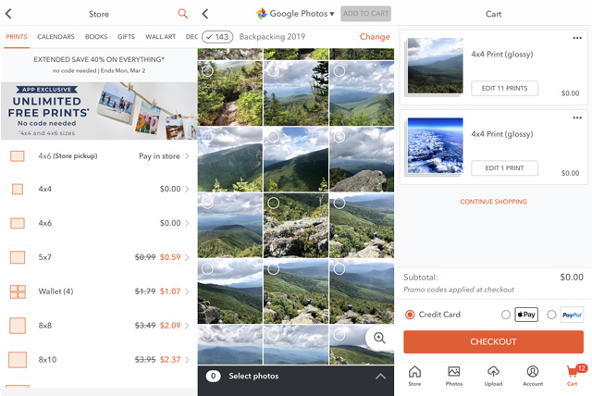The width and height of the screenshot is (592, 396).
Task: Open options menu for 11 prints item
Action: (577, 38)
